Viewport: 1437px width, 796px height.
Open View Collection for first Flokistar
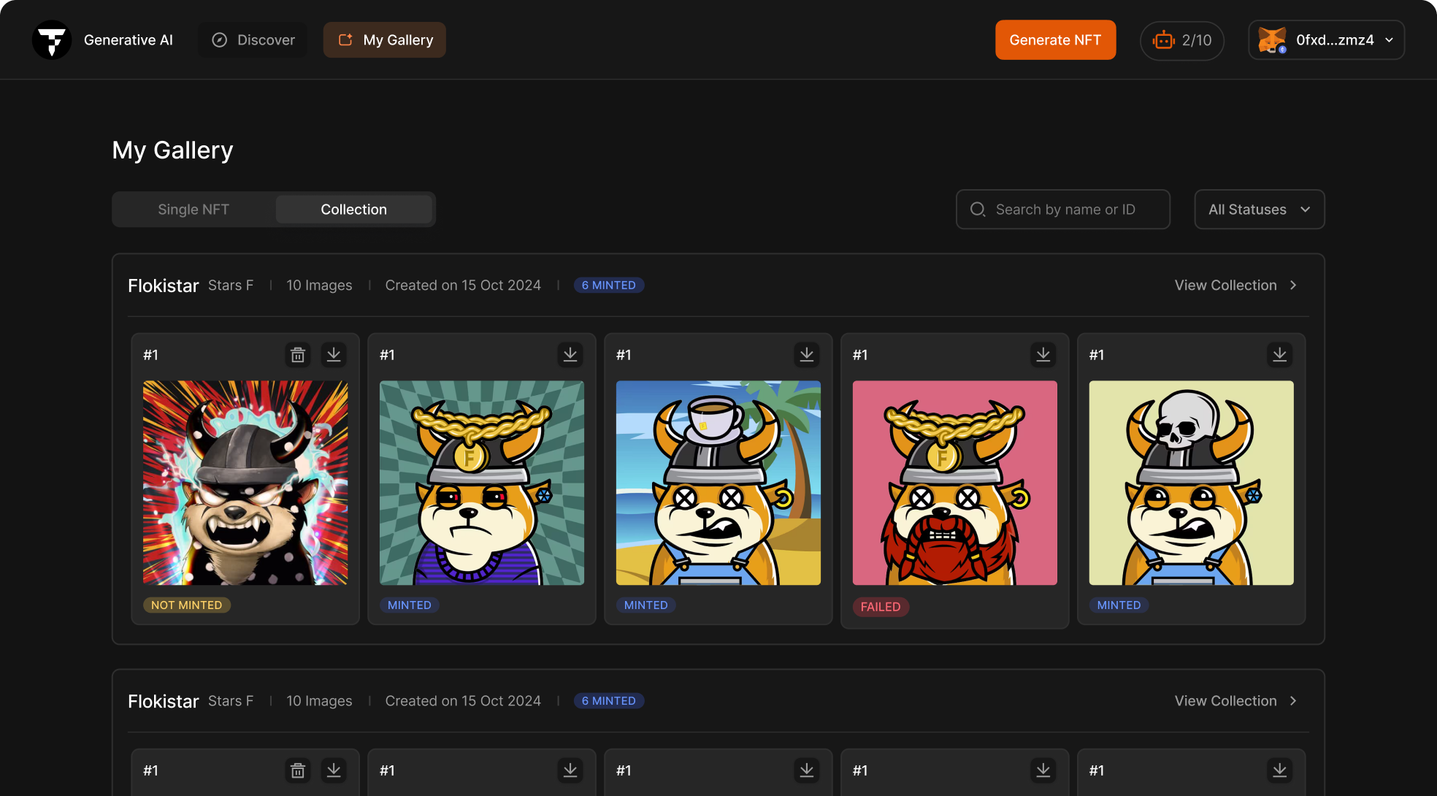click(1235, 286)
